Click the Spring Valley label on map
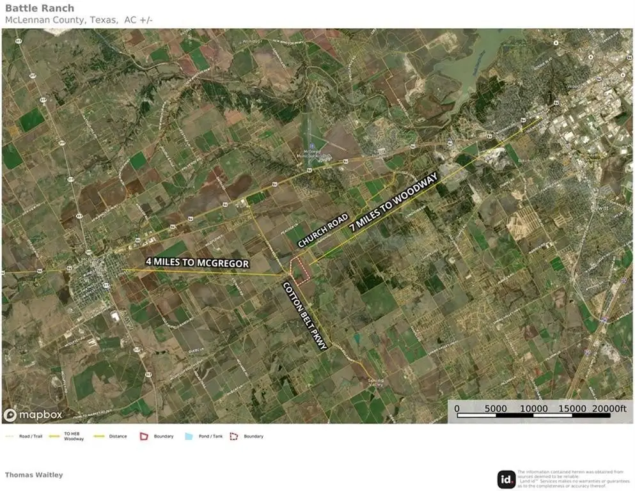Image resolution: width=635 pixels, height=491 pixels. click(377, 382)
